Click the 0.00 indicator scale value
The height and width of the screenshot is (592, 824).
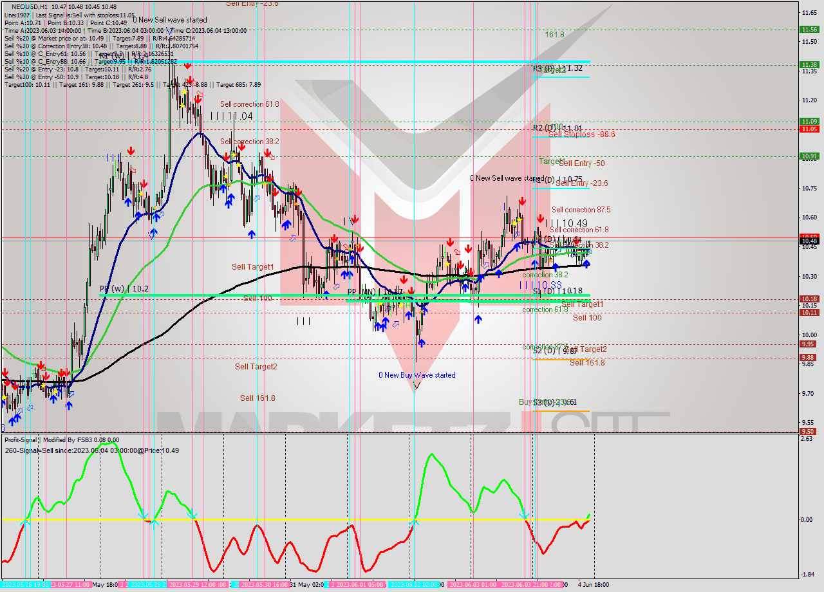pos(807,519)
